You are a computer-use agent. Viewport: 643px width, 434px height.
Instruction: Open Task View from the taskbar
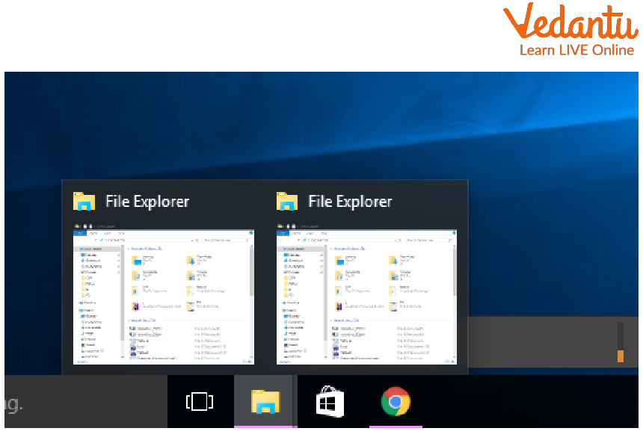[x=199, y=402]
